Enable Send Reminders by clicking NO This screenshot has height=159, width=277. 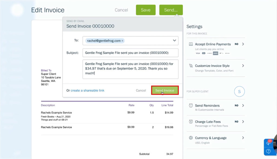click(x=236, y=105)
